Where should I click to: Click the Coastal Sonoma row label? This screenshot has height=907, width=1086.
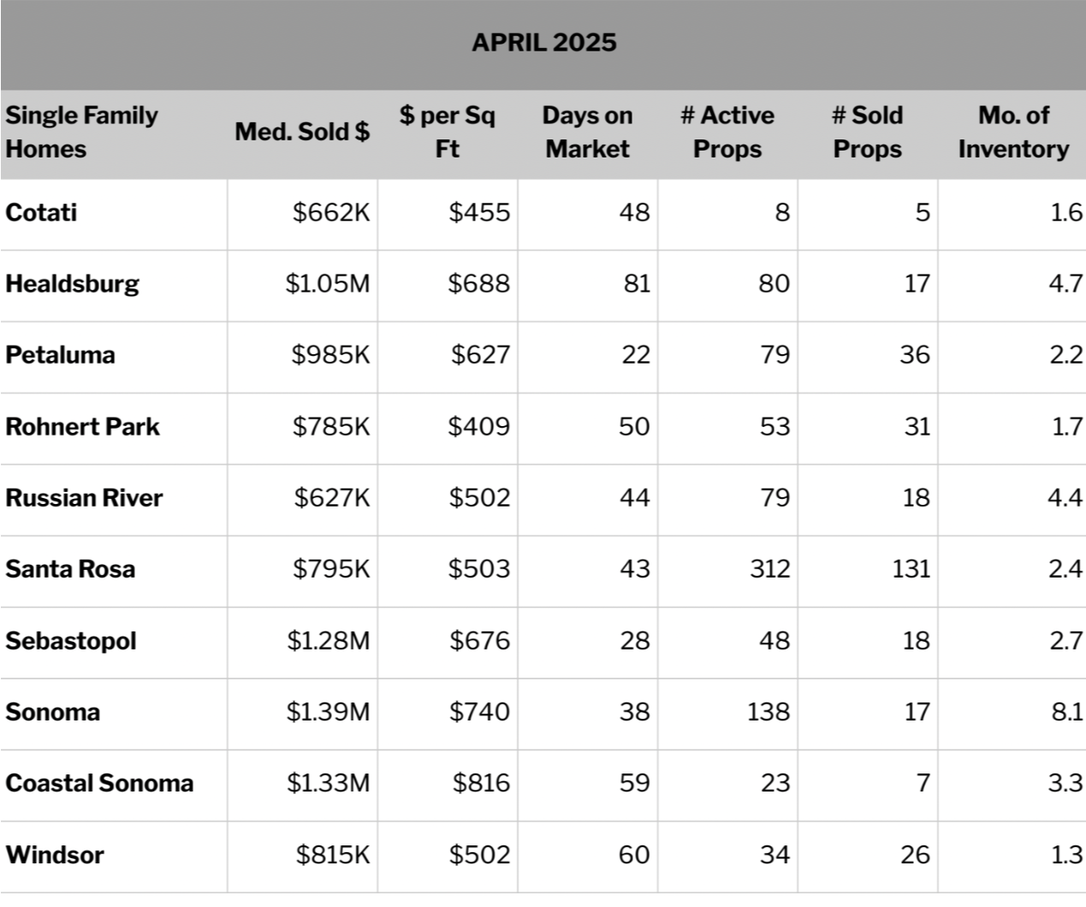99,783
